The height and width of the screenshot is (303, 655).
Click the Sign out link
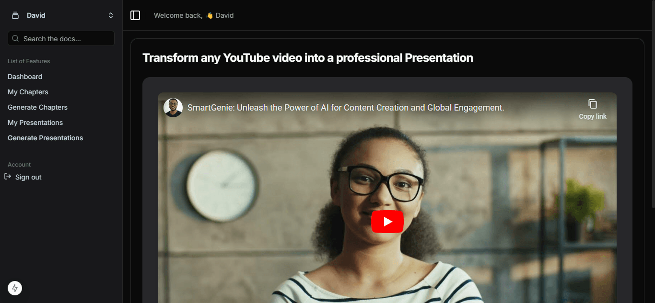coord(28,177)
